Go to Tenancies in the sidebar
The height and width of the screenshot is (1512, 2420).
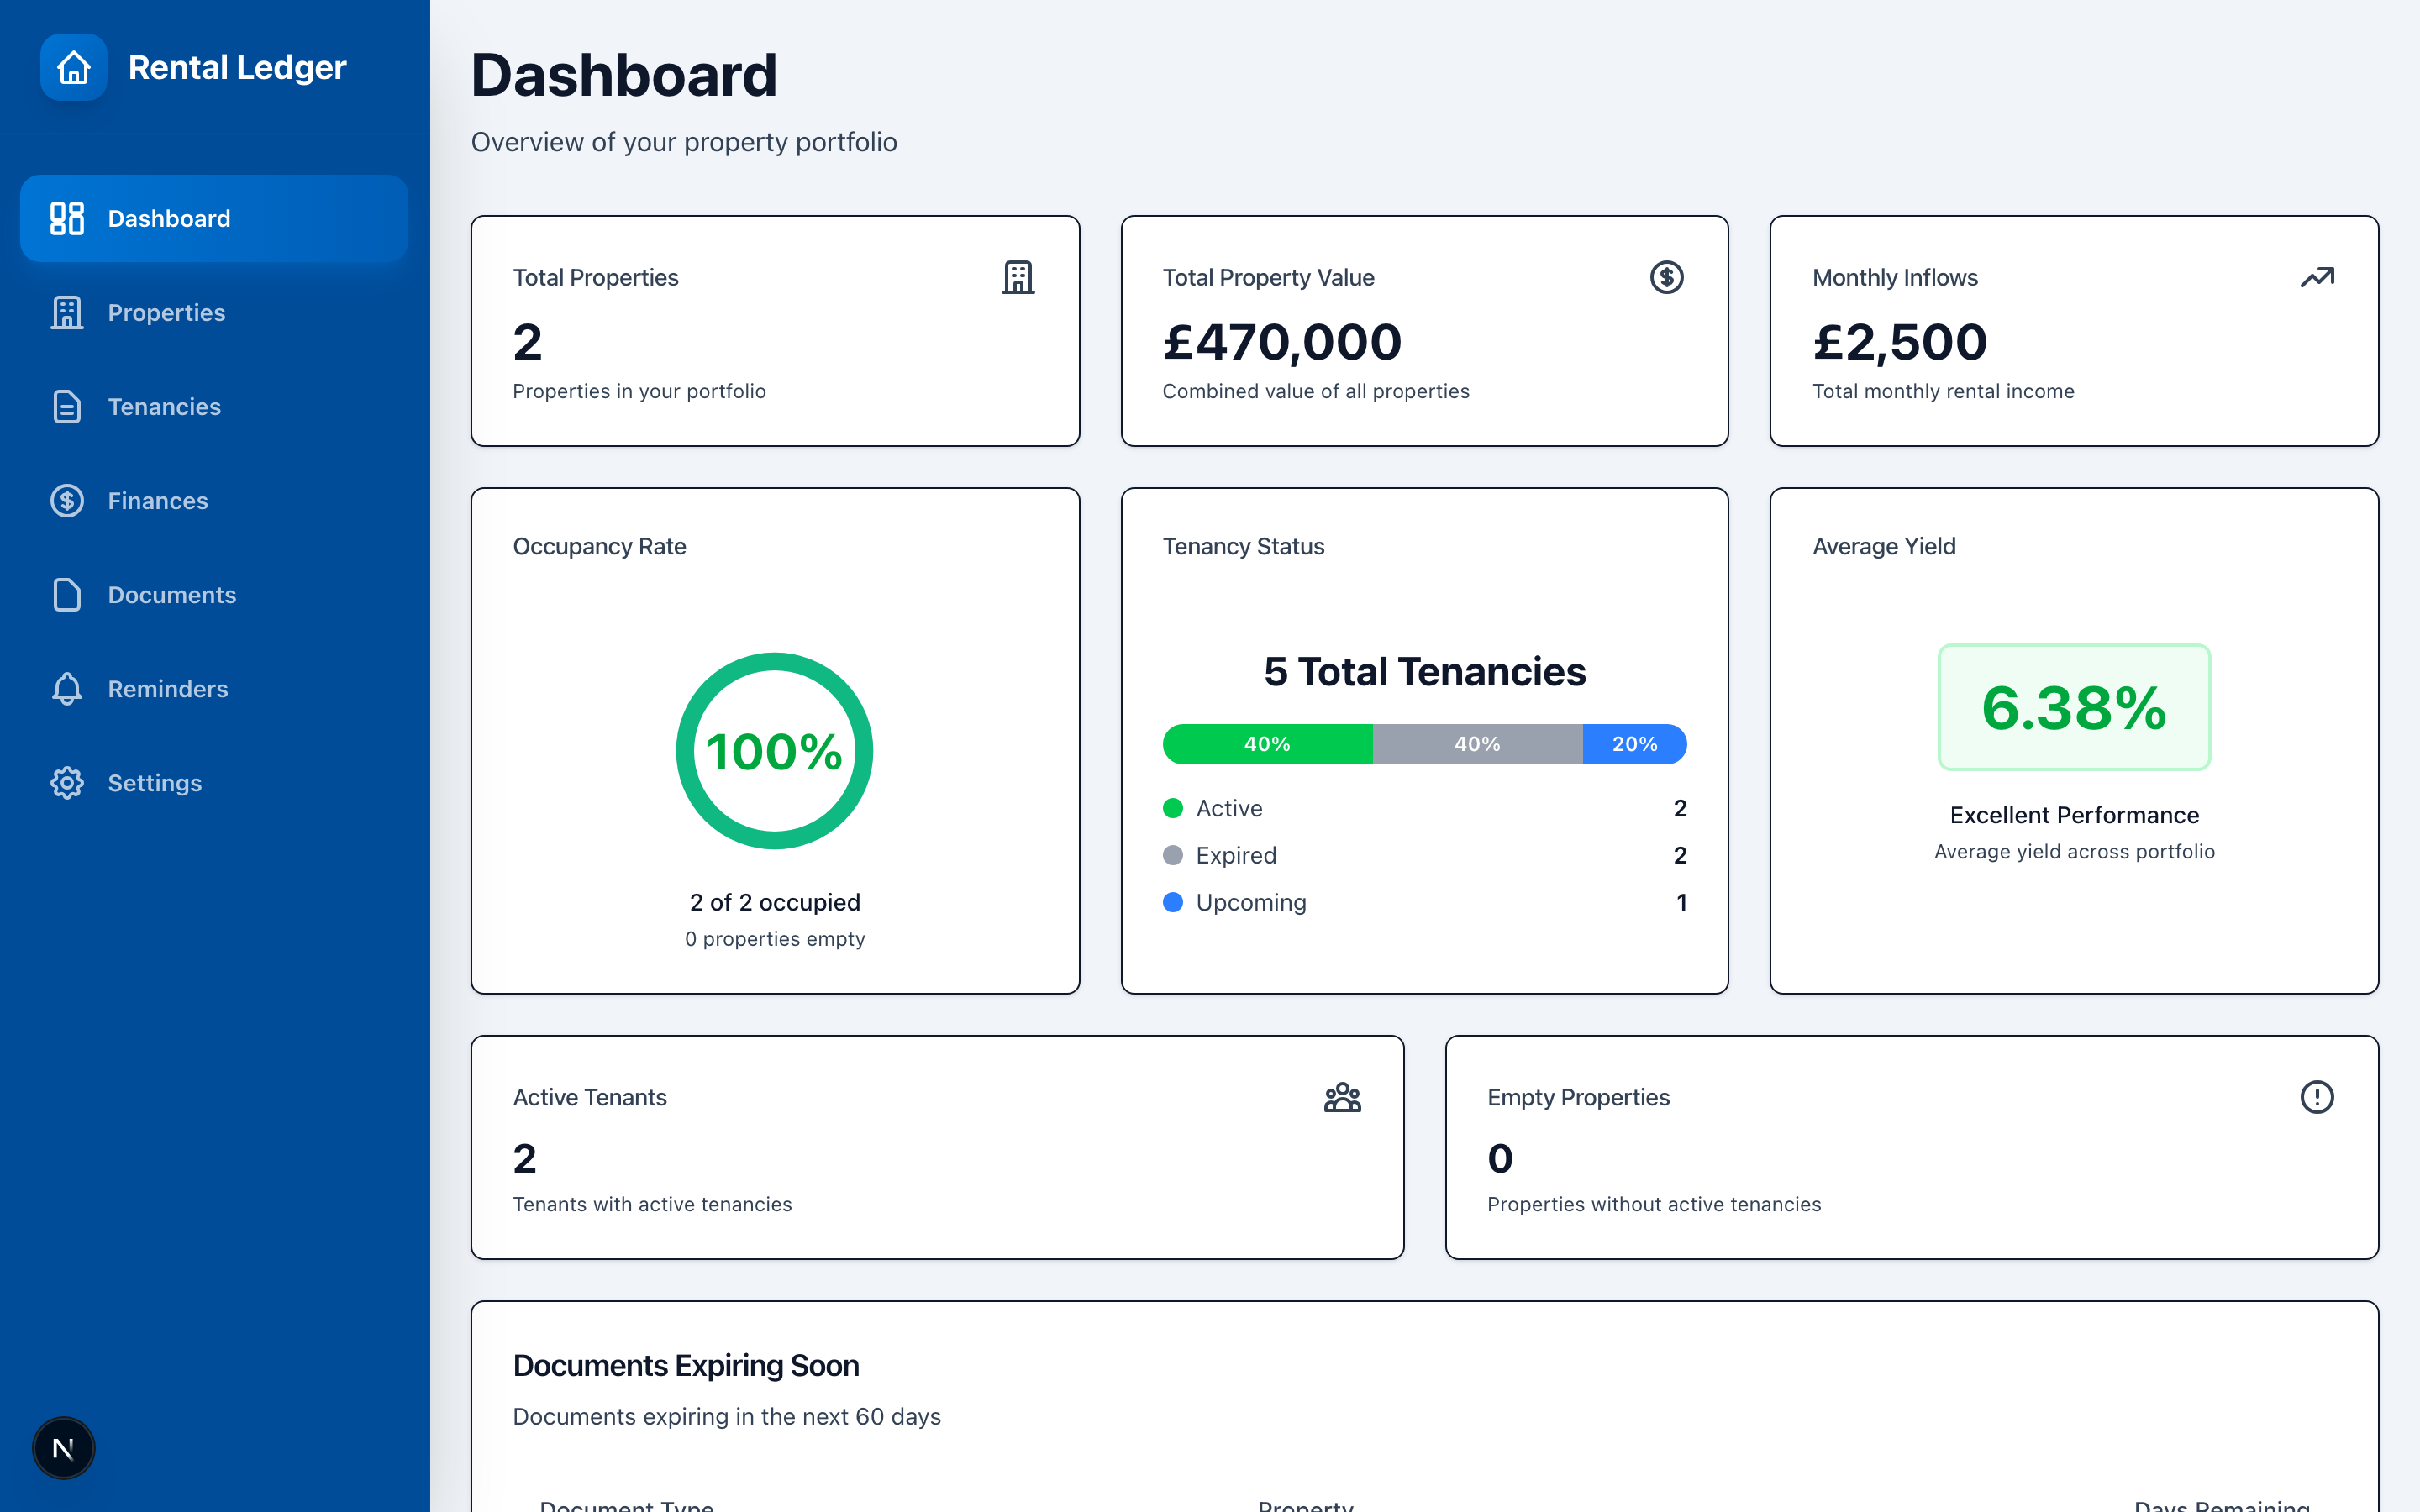(x=164, y=407)
